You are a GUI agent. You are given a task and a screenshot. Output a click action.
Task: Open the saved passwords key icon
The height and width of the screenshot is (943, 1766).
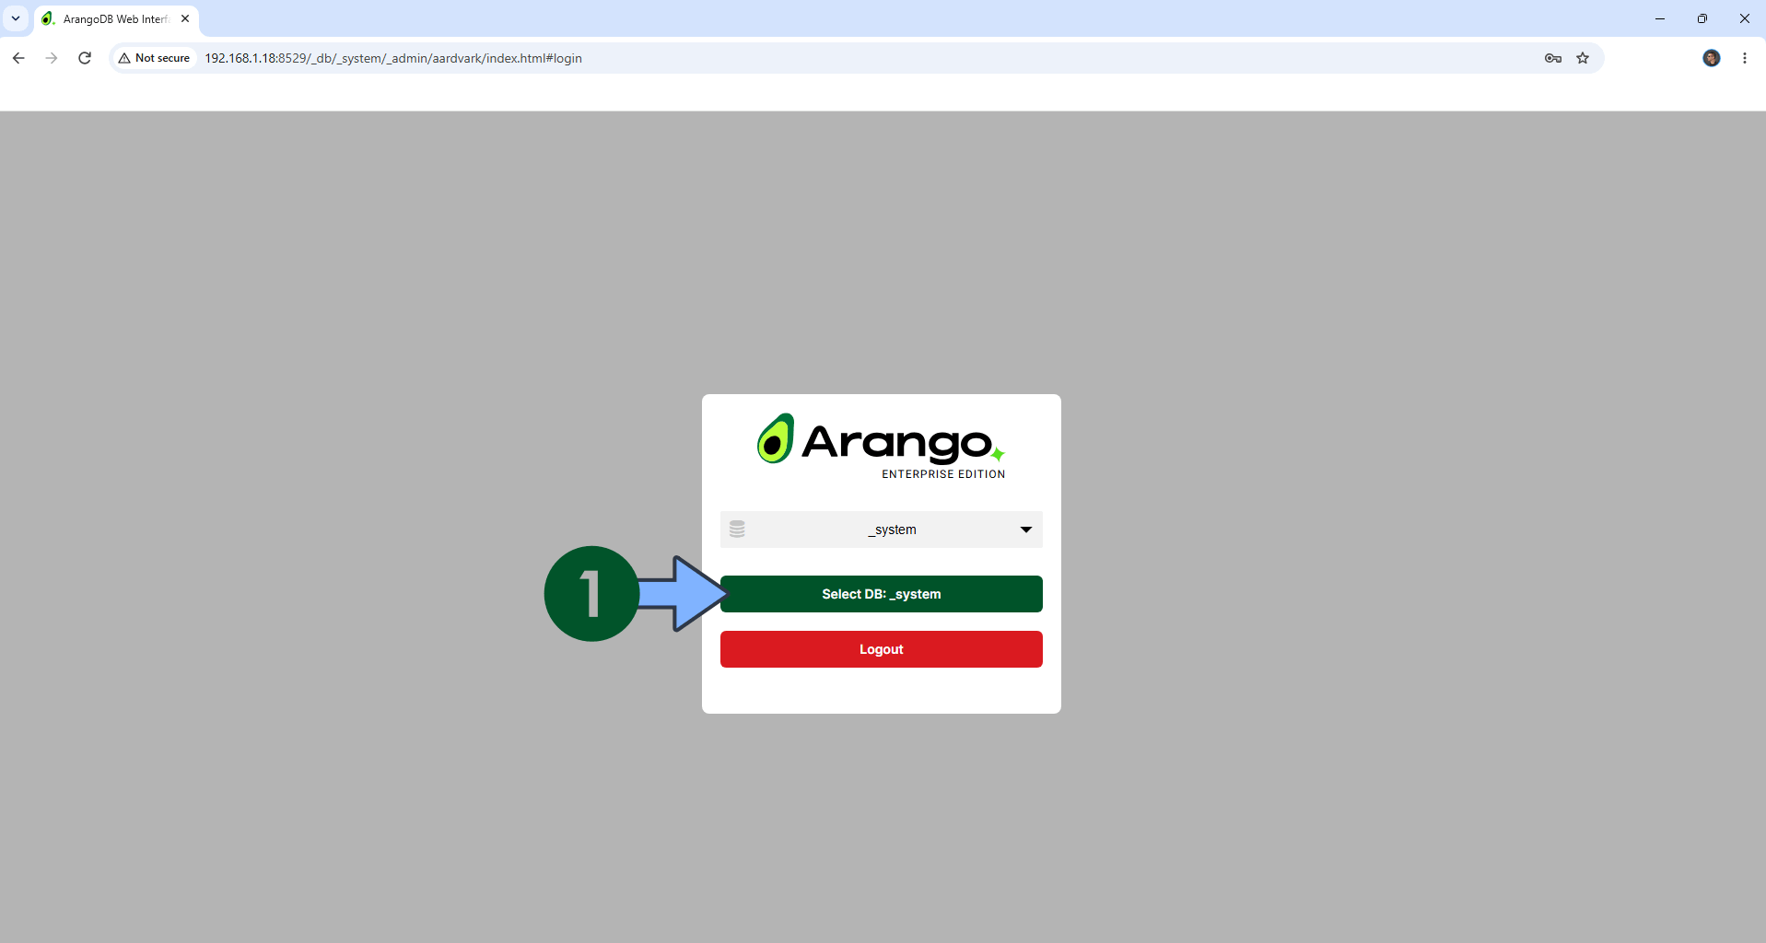[1553, 58]
